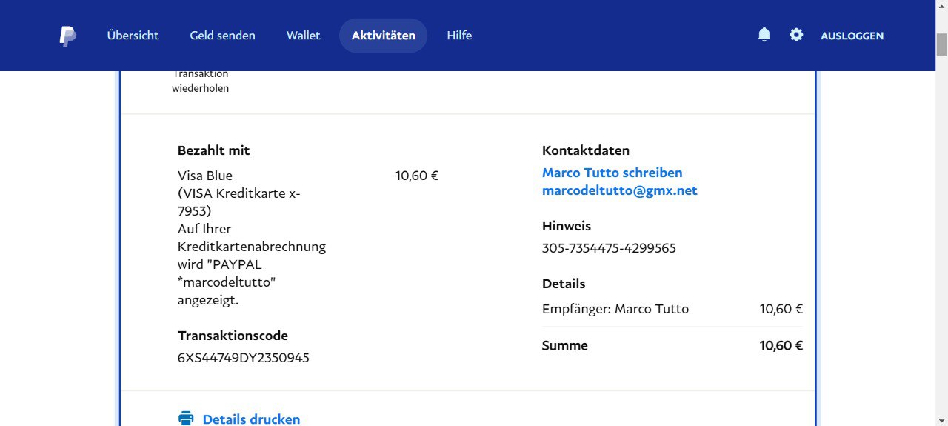Viewport: 948px width, 426px height.
Task: Click the PayPal logo icon
Action: 67,36
